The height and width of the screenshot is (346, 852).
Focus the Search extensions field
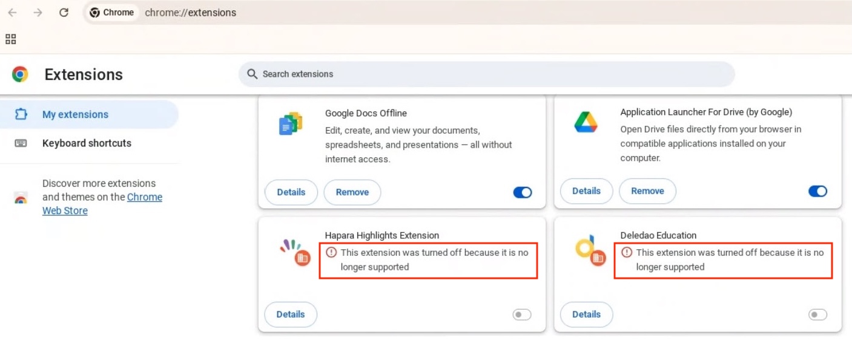486,74
